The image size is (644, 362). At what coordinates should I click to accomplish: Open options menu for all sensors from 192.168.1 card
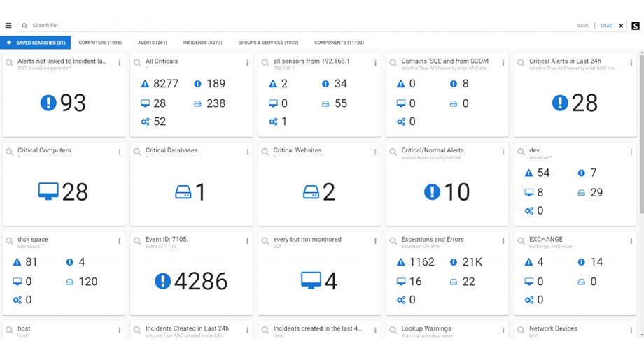[x=375, y=63]
